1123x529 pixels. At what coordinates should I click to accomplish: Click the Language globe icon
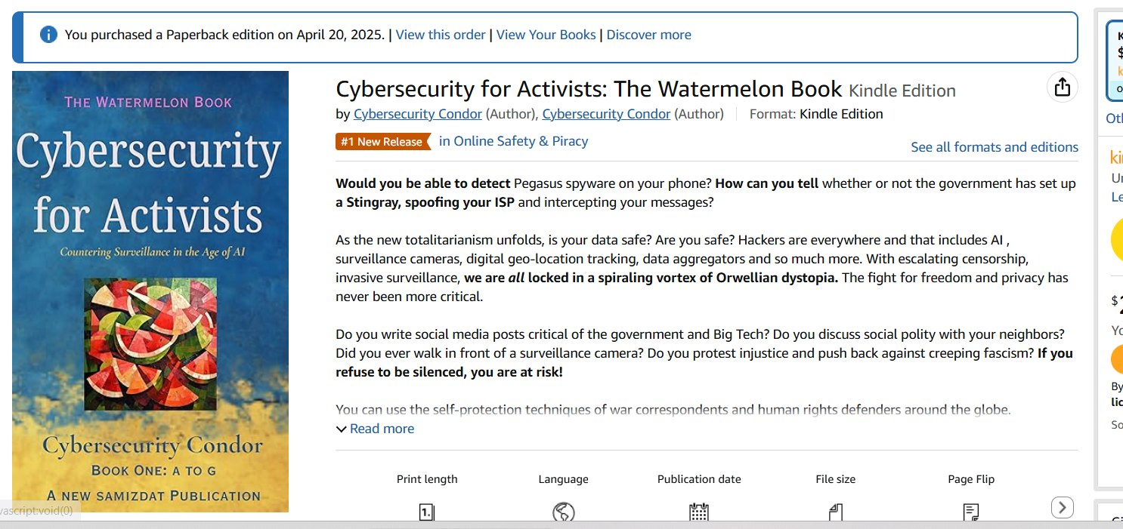pyautogui.click(x=563, y=513)
